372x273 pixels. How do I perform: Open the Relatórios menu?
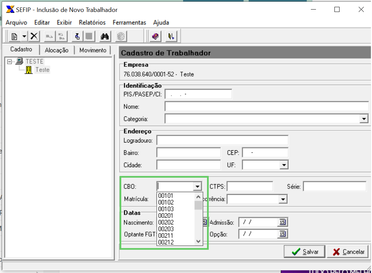coord(92,23)
